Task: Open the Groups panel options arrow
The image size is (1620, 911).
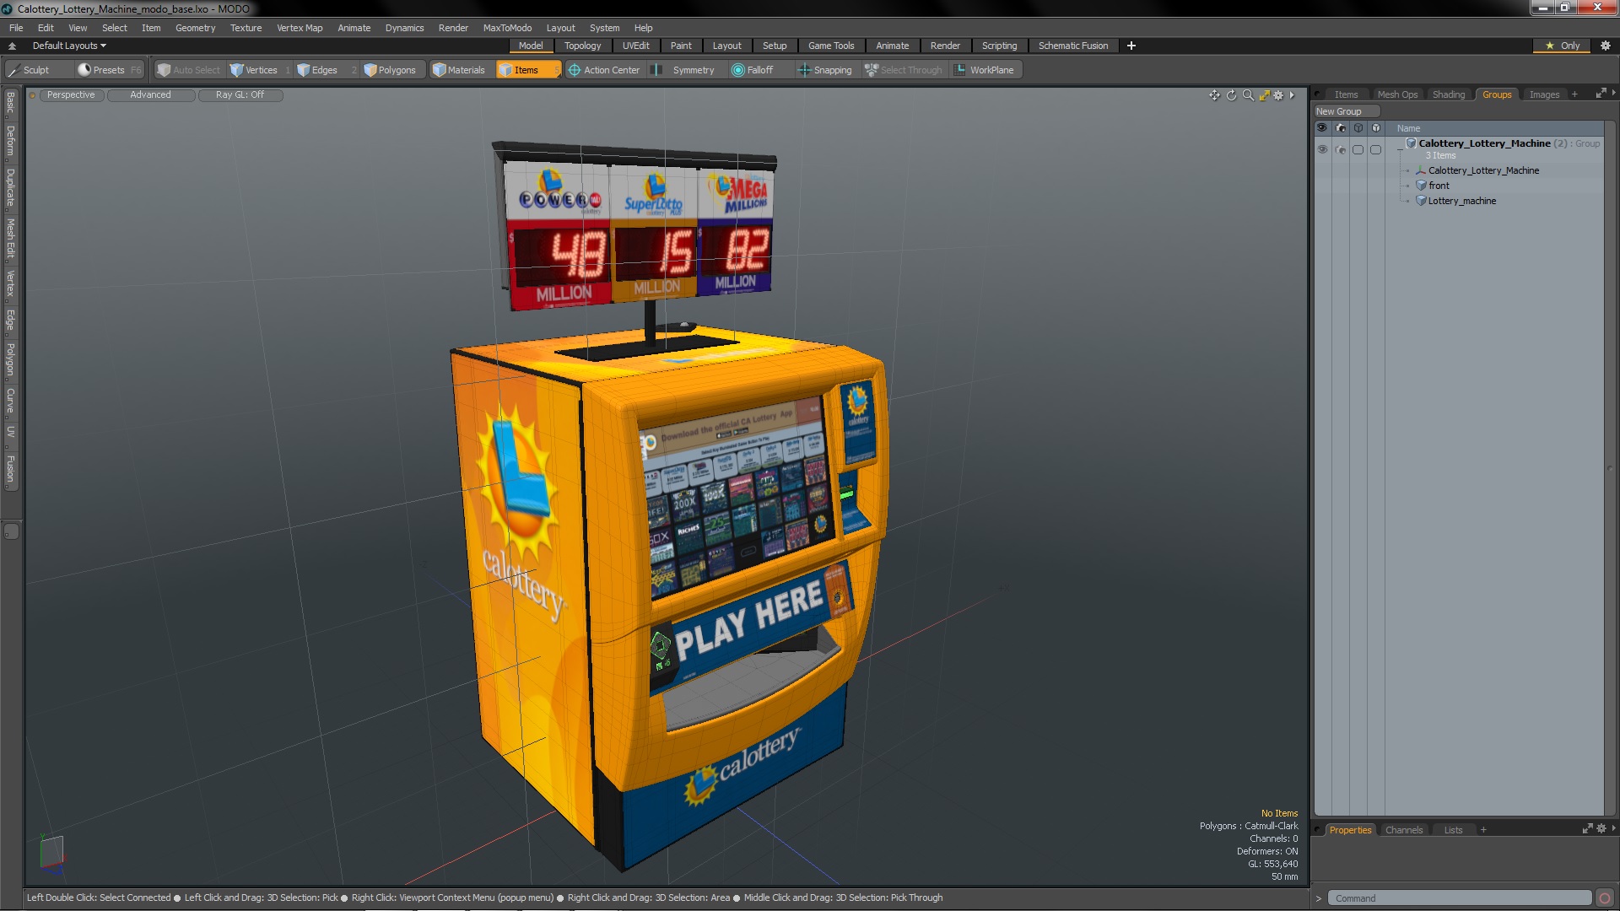Action: pyautogui.click(x=1613, y=94)
